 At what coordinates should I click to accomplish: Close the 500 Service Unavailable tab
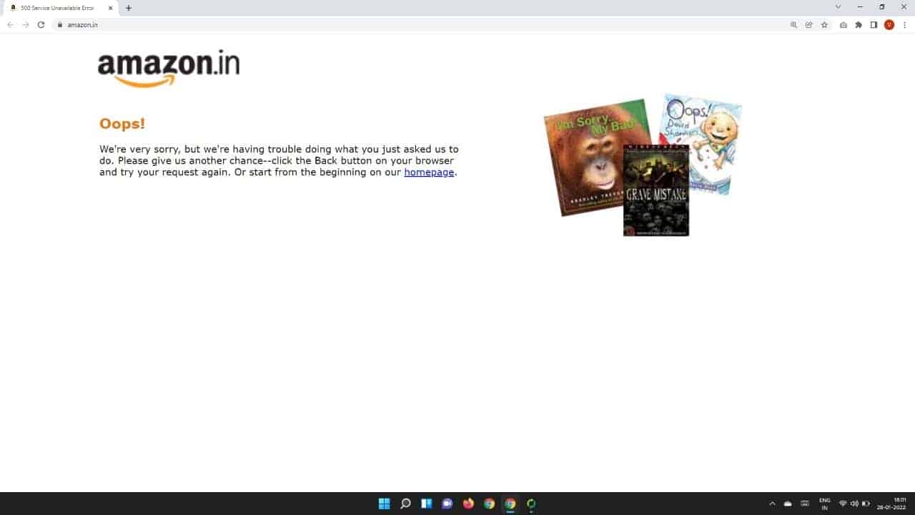[x=111, y=8]
